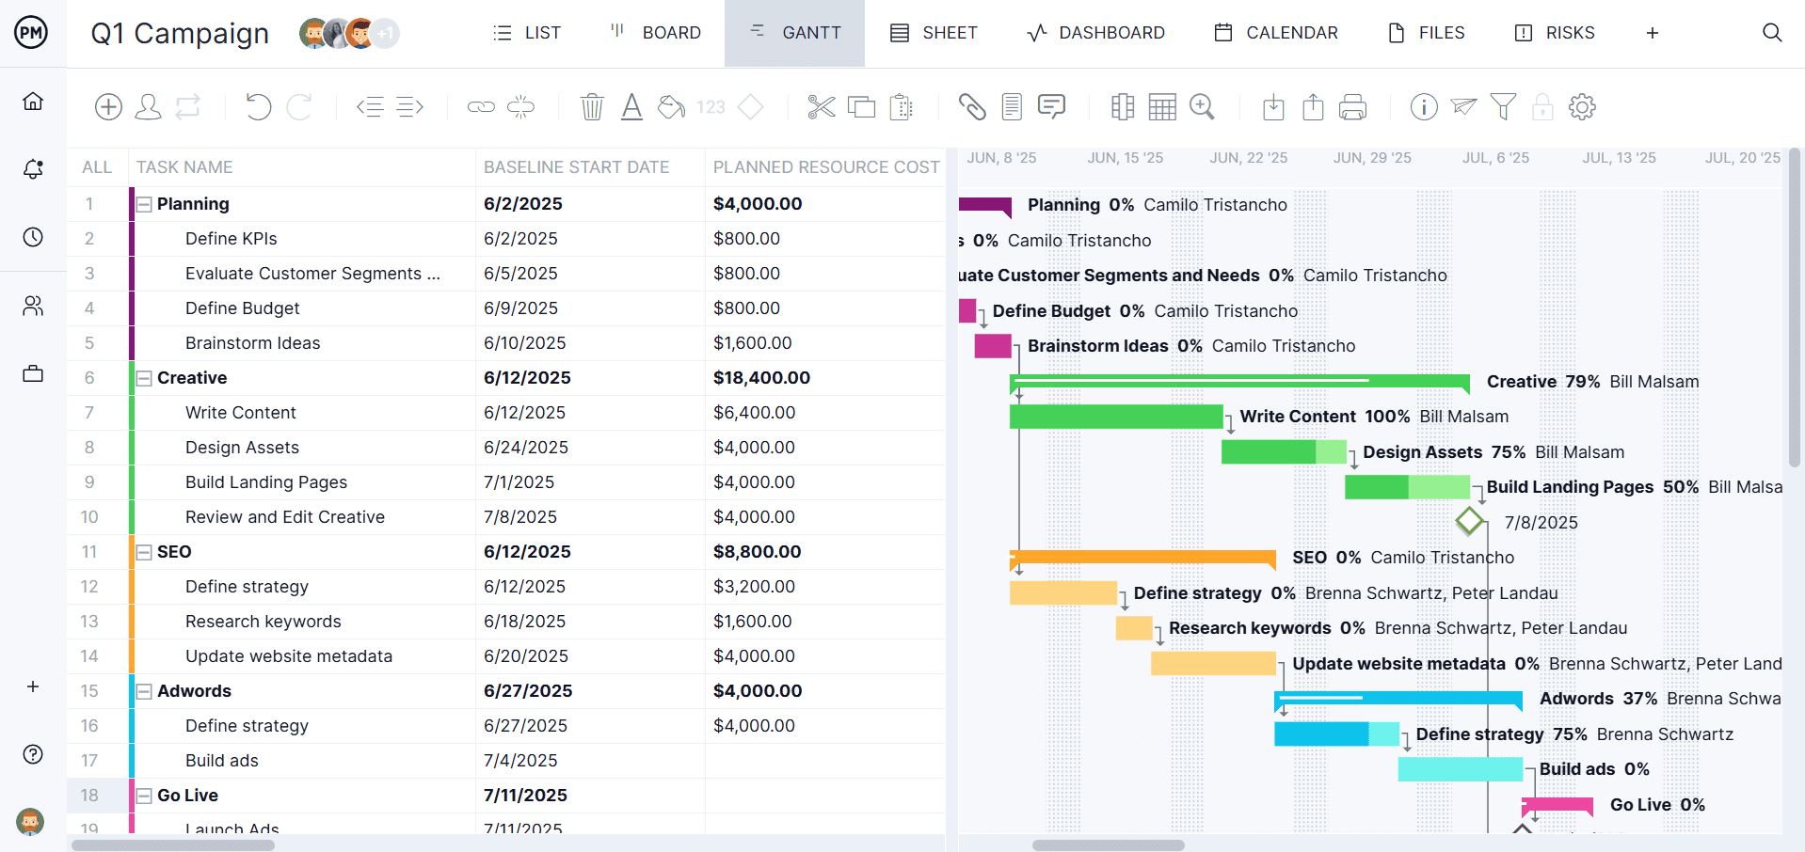Collapse the Planning task group
The width and height of the screenshot is (1805, 852).
coord(144,204)
